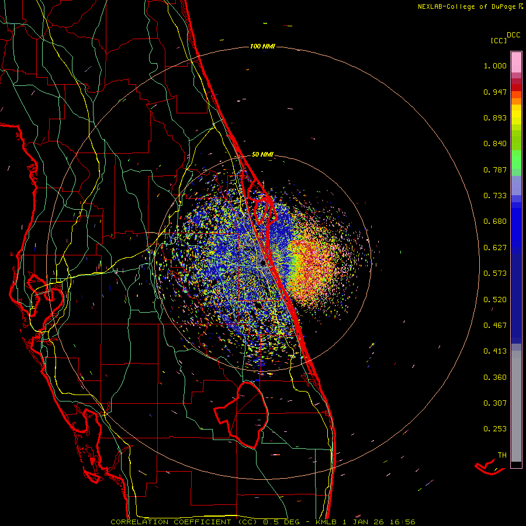Viewport: 526px width, 526px height.
Task: Click the 0.733 scale value
Action: pyautogui.click(x=495, y=196)
